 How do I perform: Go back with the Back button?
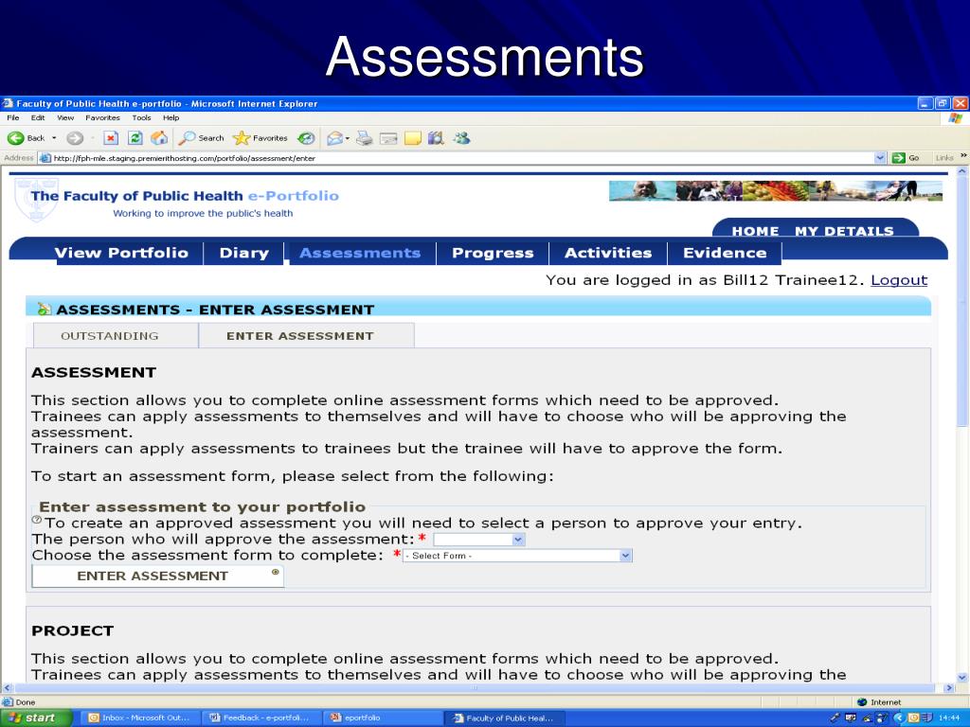tap(26, 138)
